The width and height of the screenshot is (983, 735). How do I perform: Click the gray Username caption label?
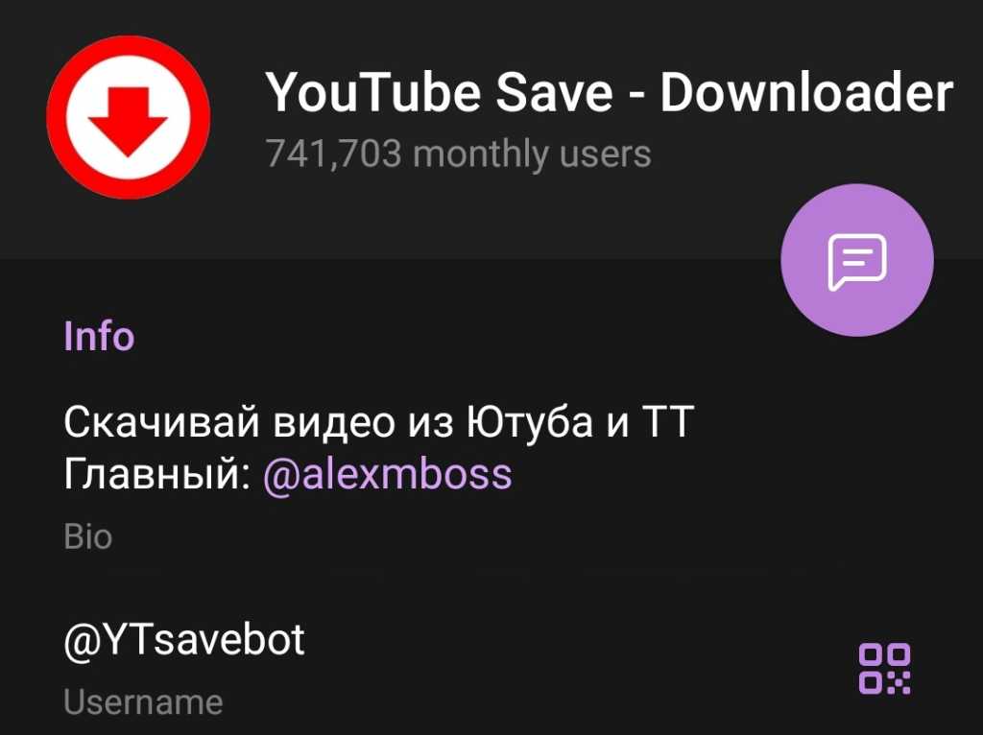click(x=143, y=701)
